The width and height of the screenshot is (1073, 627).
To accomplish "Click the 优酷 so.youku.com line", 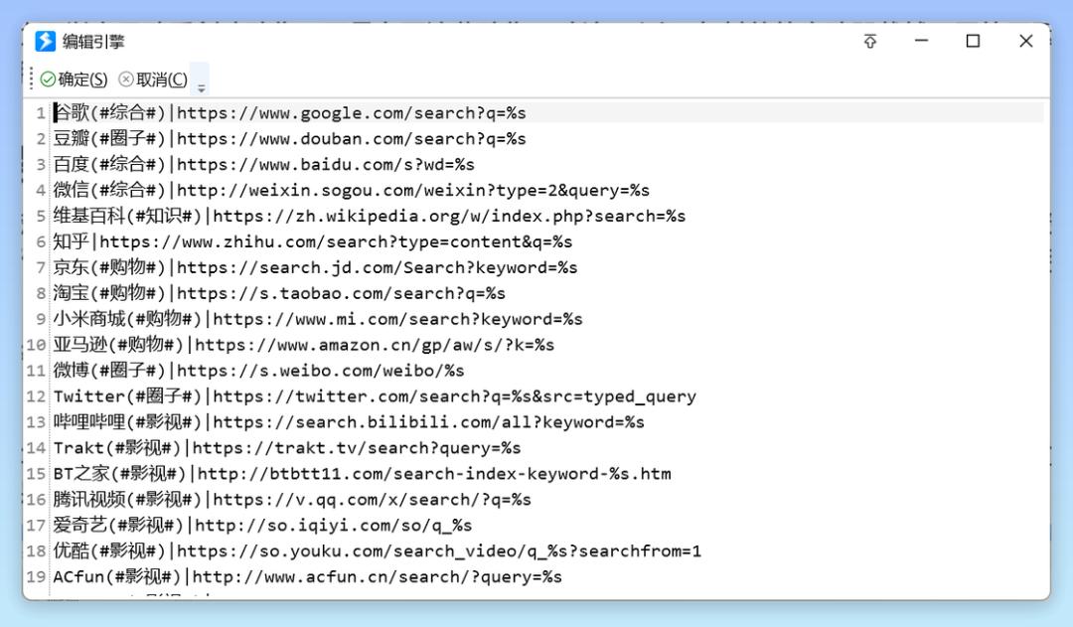I will click(378, 551).
